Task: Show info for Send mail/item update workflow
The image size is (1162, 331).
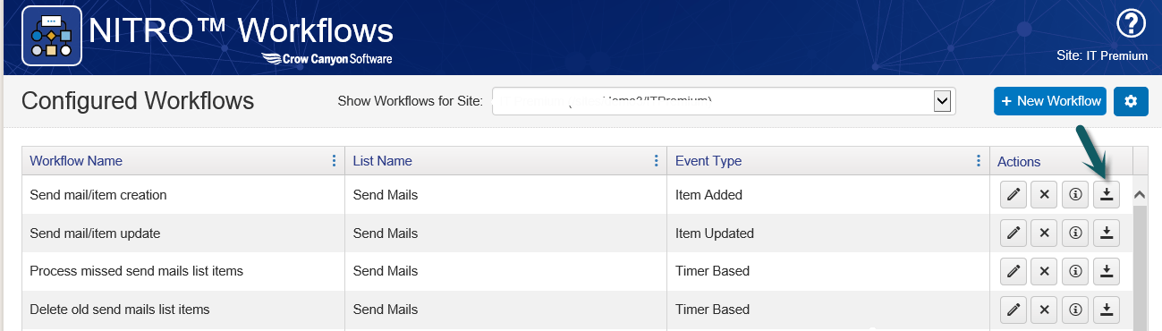Action: click(1075, 233)
